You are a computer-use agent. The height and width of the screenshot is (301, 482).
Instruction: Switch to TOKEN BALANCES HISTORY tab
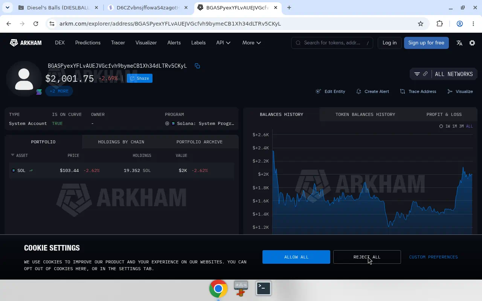coord(365,114)
